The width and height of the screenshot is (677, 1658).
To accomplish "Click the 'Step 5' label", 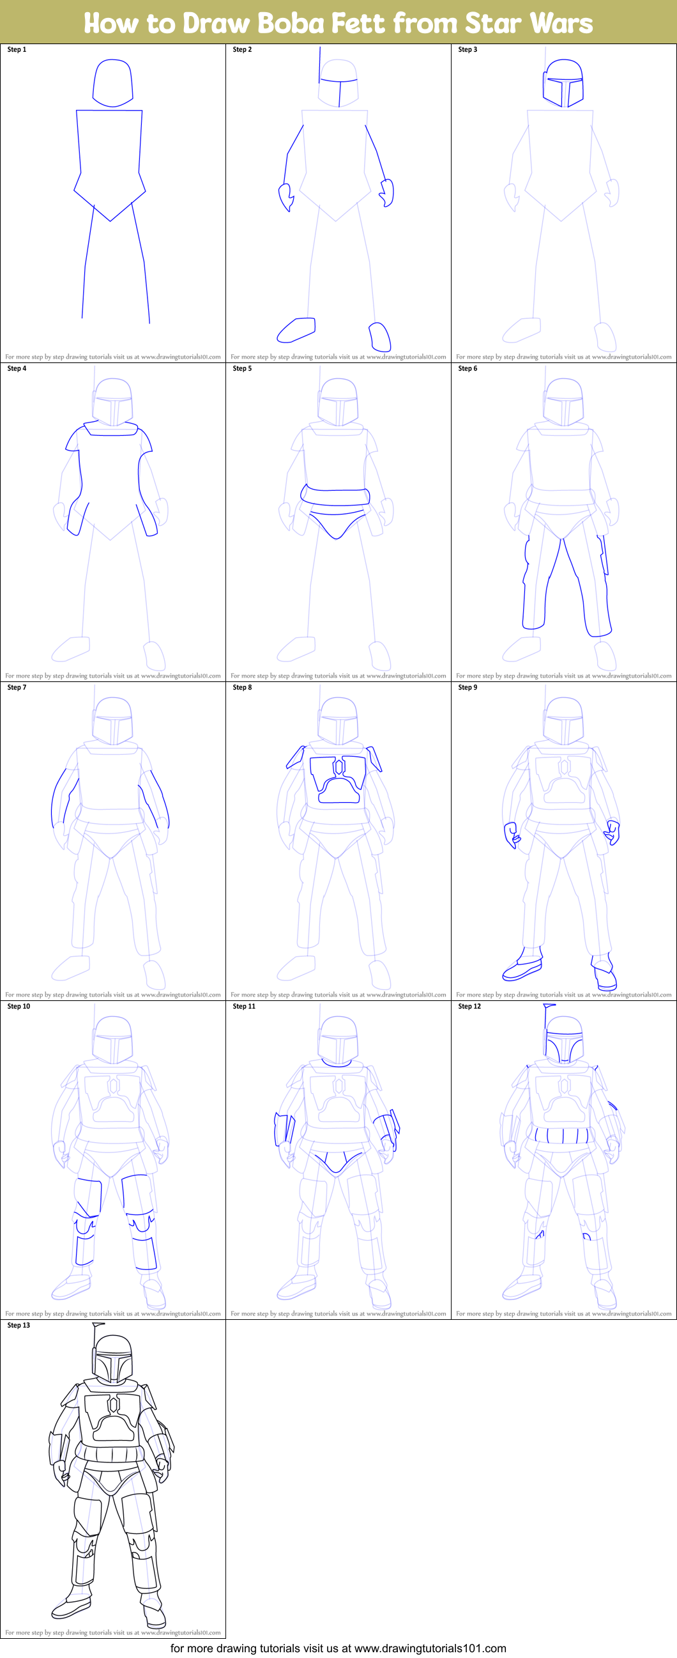I will point(243,369).
